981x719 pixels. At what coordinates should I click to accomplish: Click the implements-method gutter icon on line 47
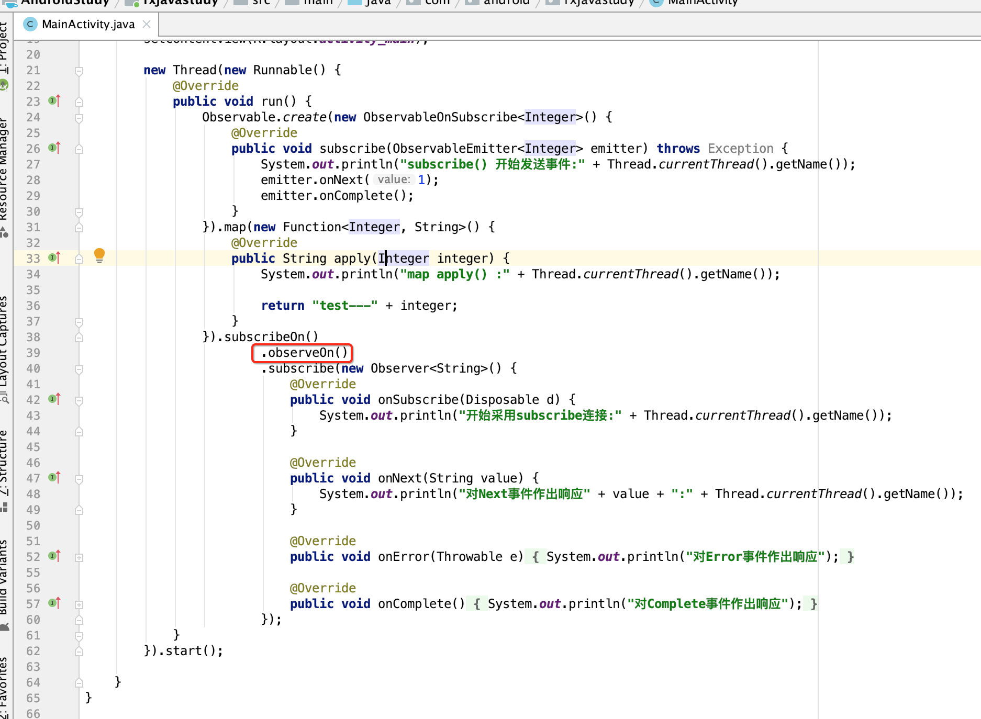coord(54,477)
